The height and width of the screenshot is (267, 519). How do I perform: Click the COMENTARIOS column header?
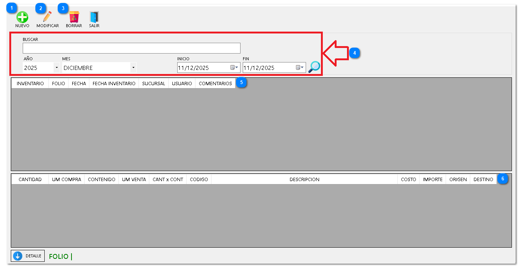point(215,84)
